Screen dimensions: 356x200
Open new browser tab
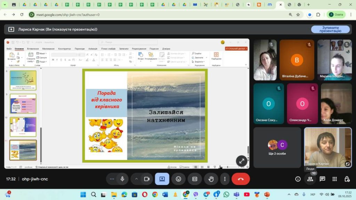click(x=308, y=5)
